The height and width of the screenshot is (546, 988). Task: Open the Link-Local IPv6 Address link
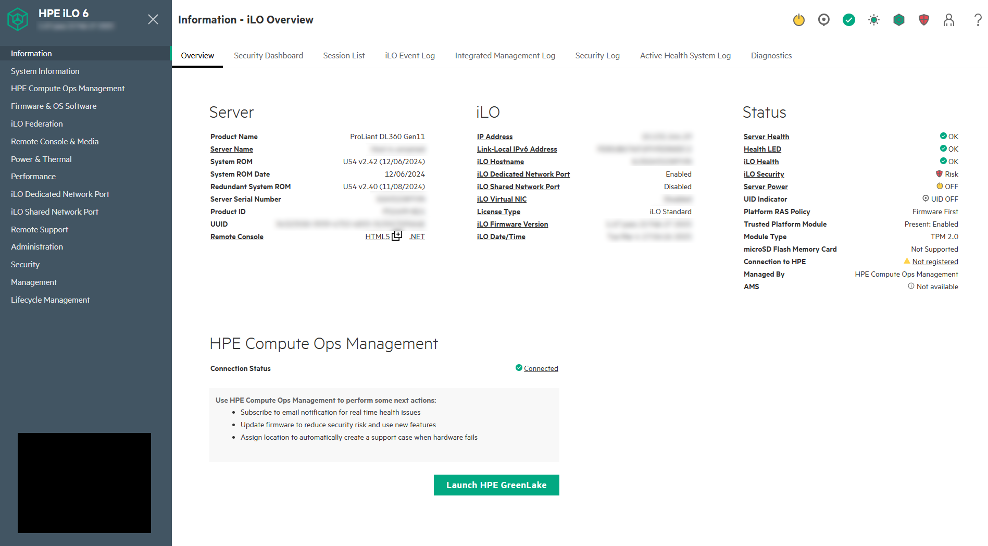coord(517,149)
